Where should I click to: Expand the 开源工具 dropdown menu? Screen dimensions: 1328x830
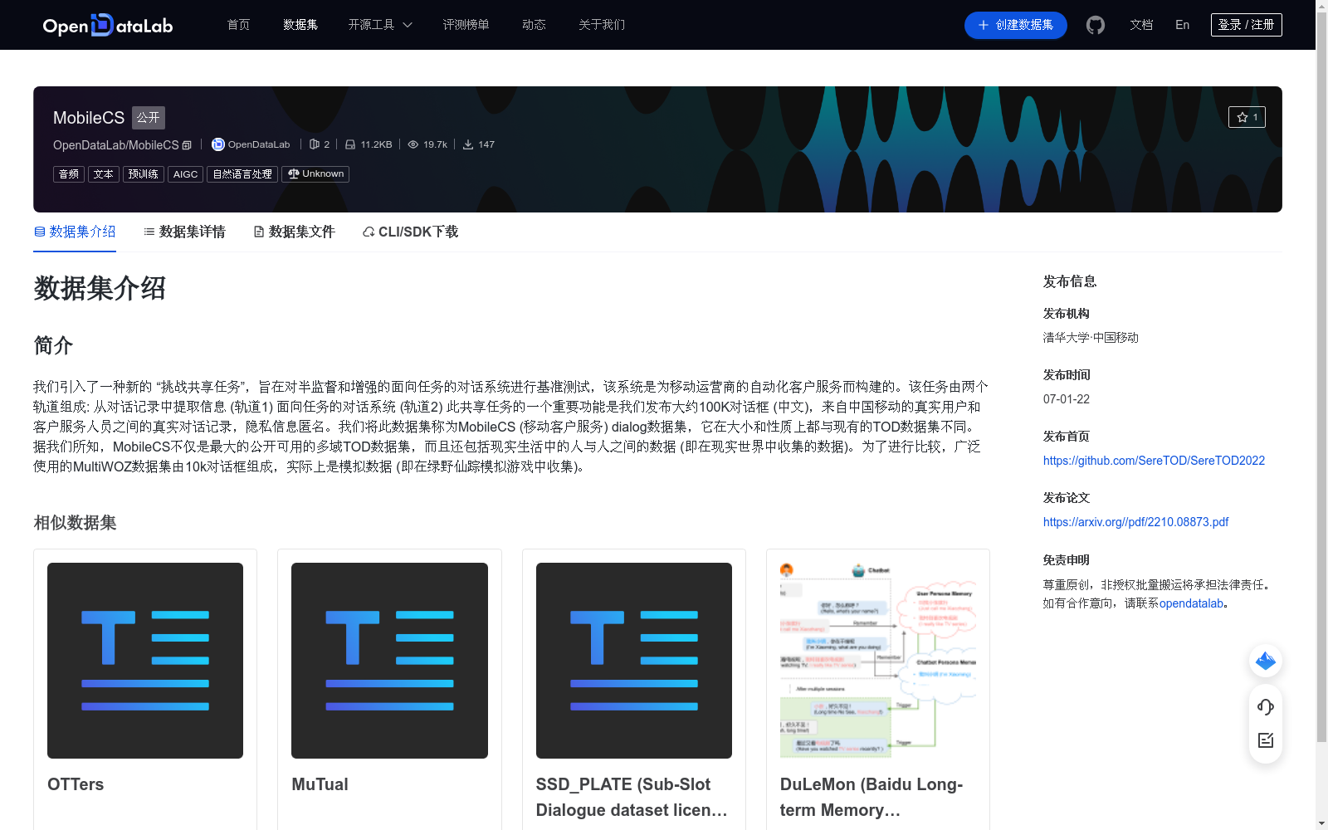(x=380, y=25)
